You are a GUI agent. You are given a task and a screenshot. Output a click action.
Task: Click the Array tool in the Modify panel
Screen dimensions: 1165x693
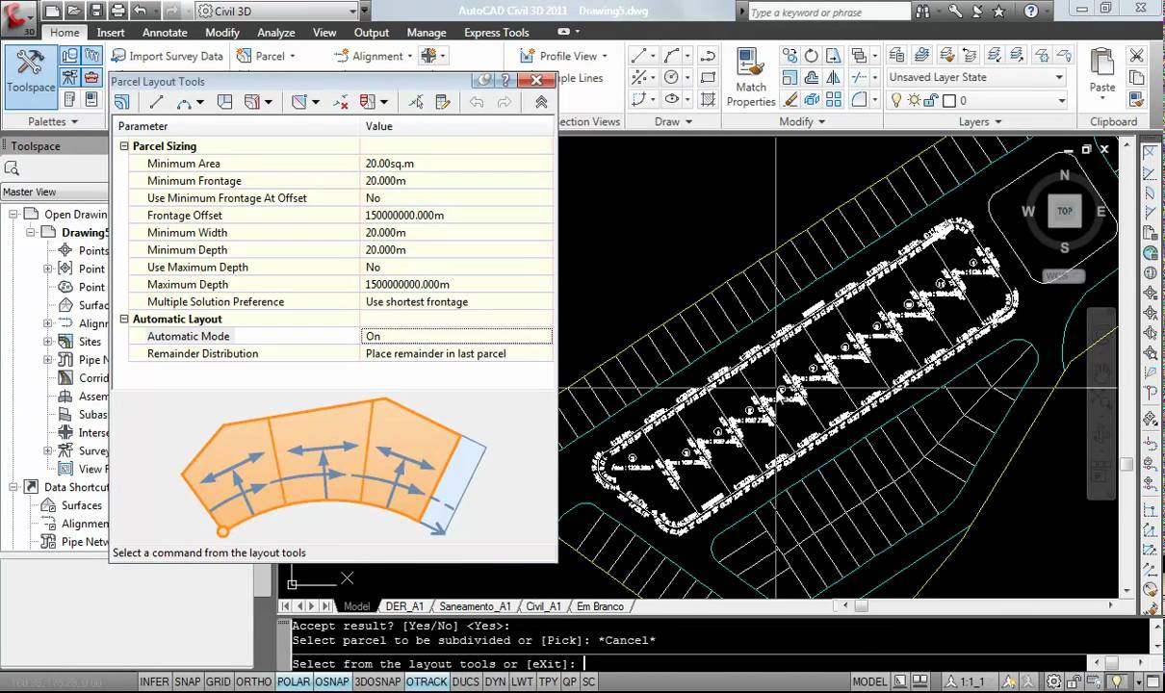(834, 99)
